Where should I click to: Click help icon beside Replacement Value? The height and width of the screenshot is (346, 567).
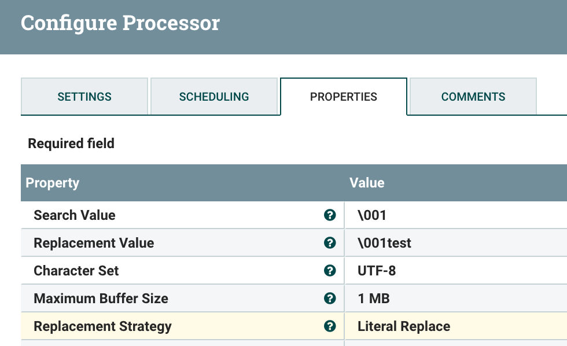(x=330, y=243)
